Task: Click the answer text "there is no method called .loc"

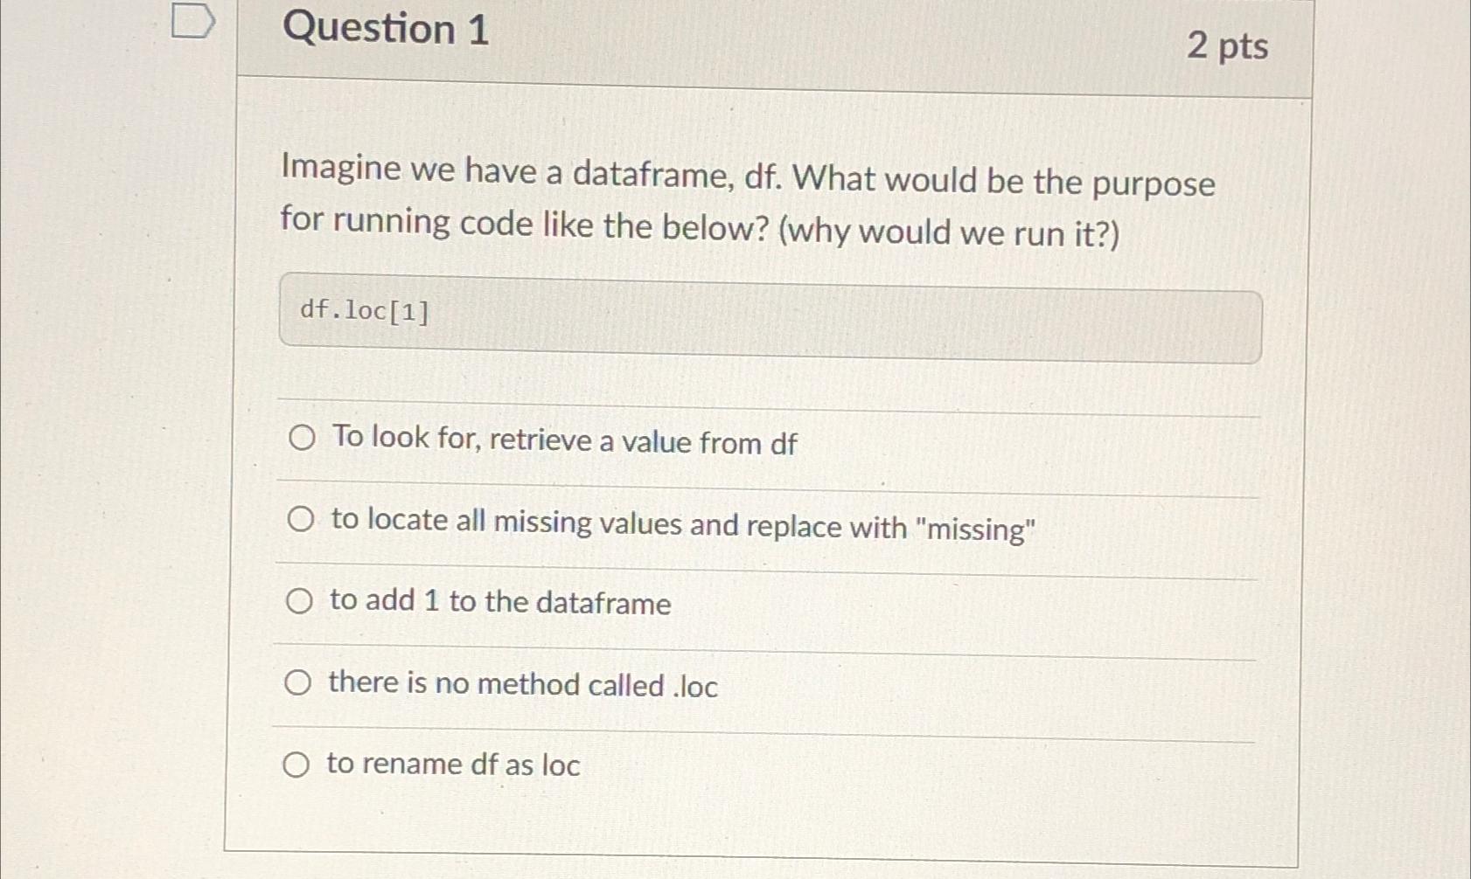Action: 522,685
